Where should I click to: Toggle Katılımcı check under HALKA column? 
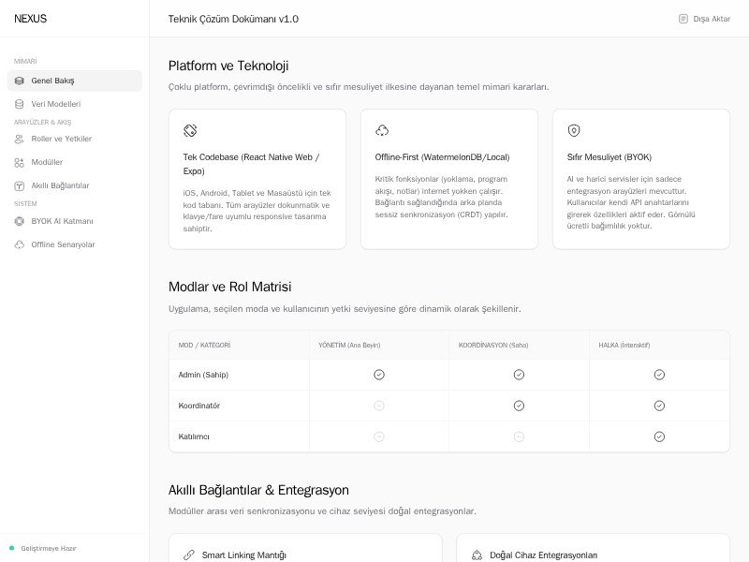659,436
